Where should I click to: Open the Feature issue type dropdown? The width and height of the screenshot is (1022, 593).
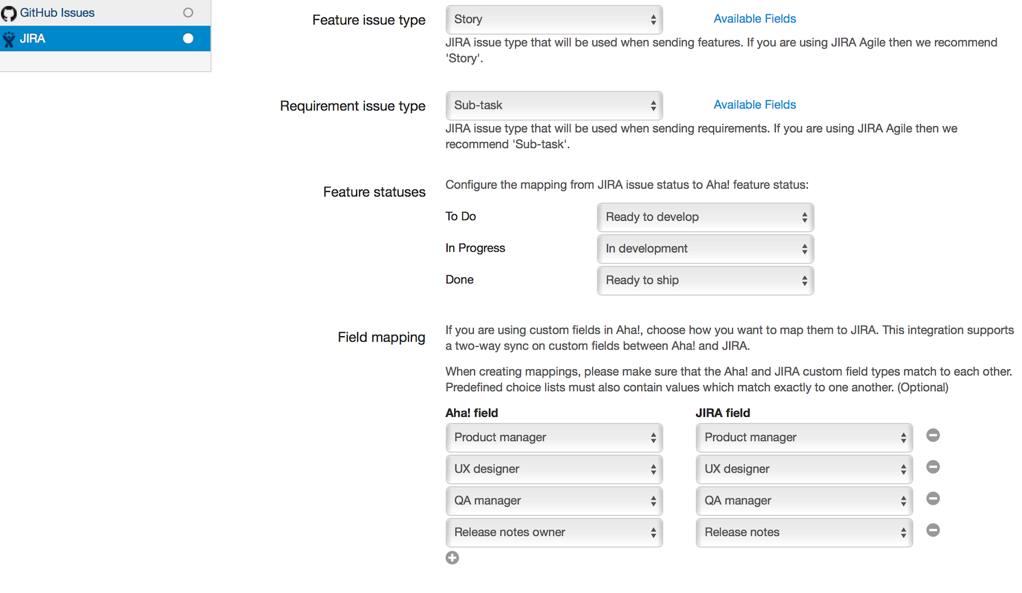click(553, 19)
